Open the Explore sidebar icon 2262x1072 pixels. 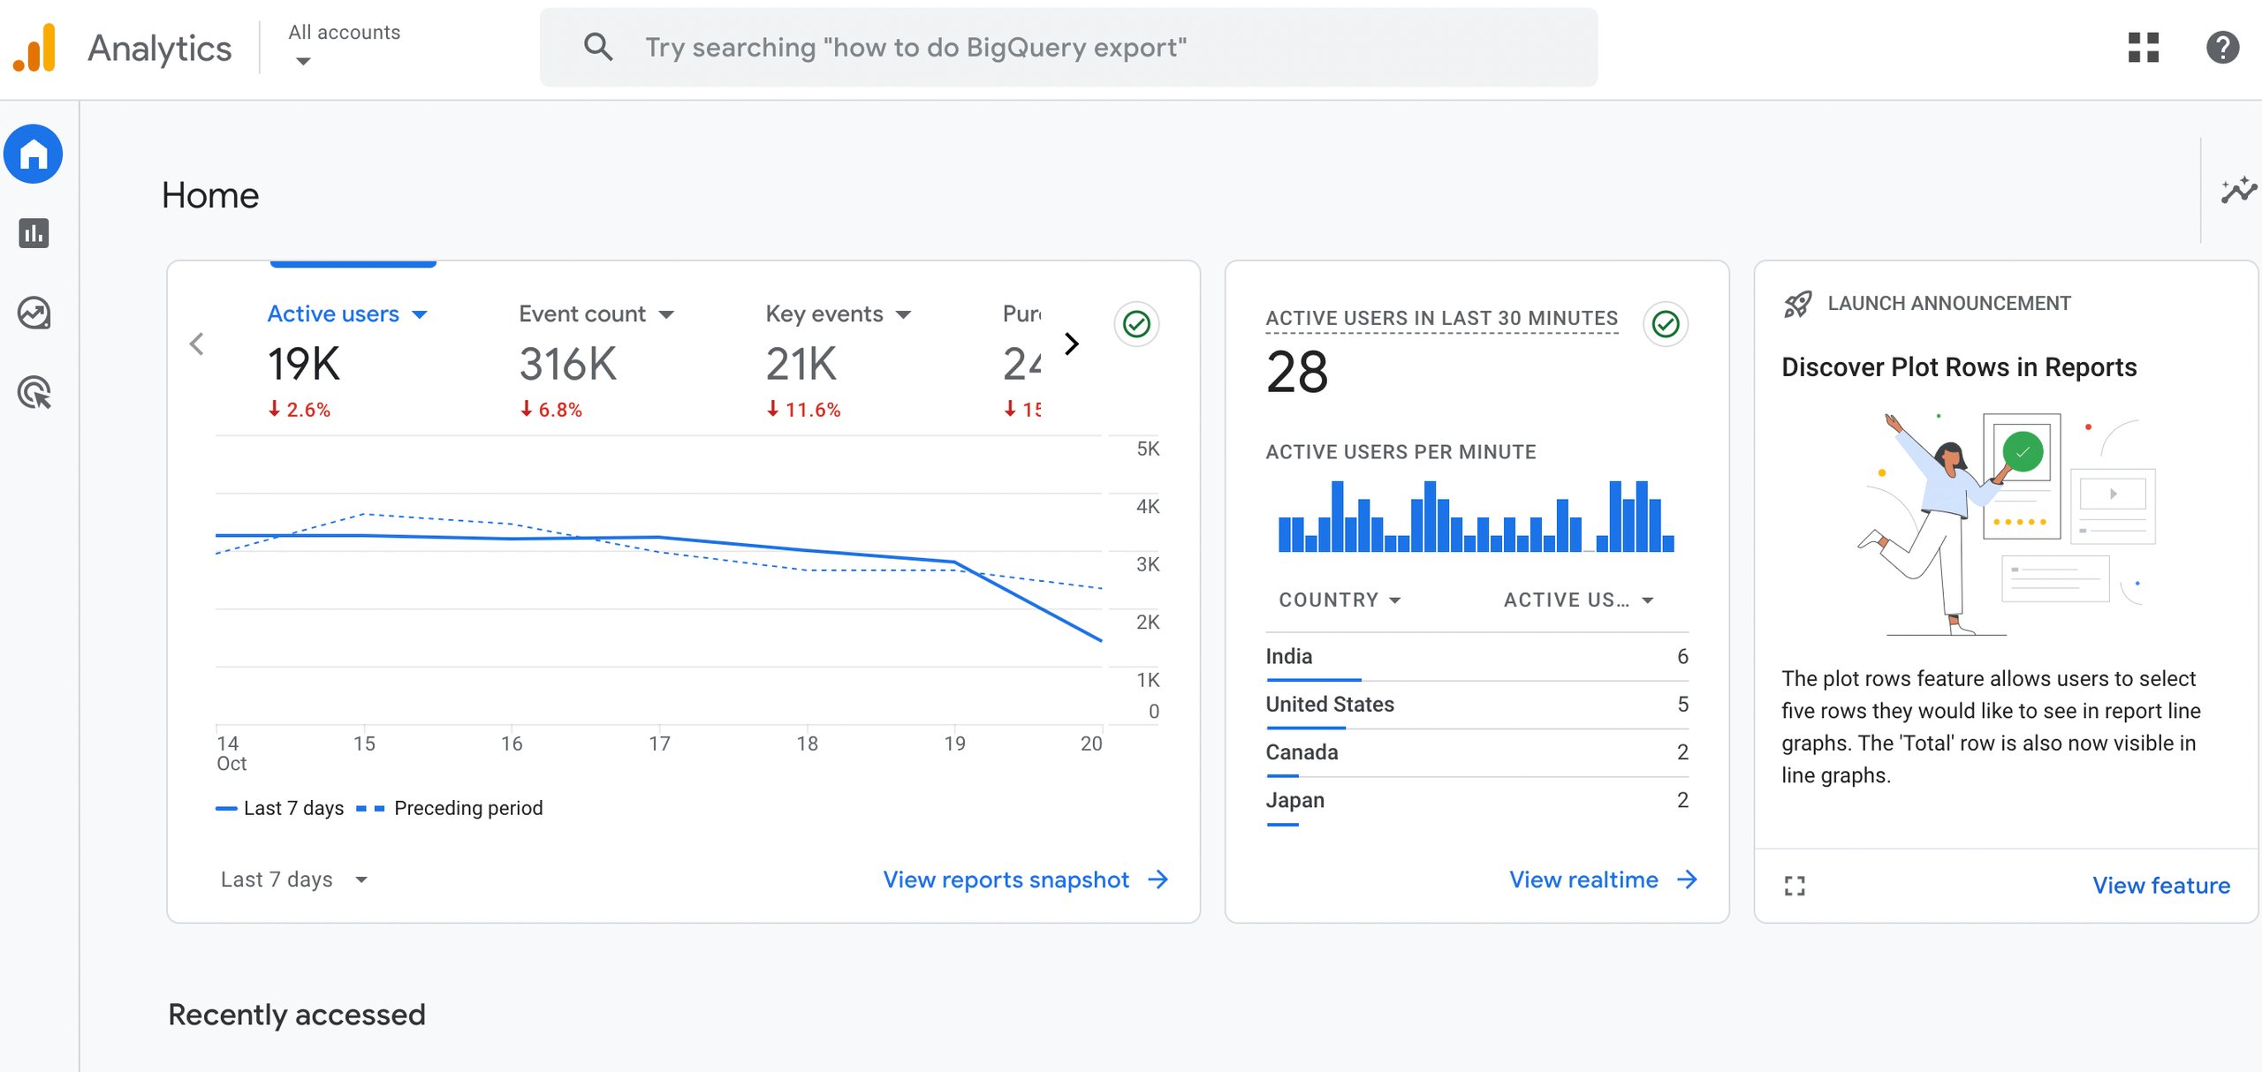click(34, 313)
